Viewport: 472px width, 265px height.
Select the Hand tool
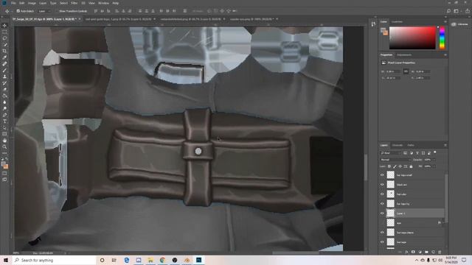4,141
